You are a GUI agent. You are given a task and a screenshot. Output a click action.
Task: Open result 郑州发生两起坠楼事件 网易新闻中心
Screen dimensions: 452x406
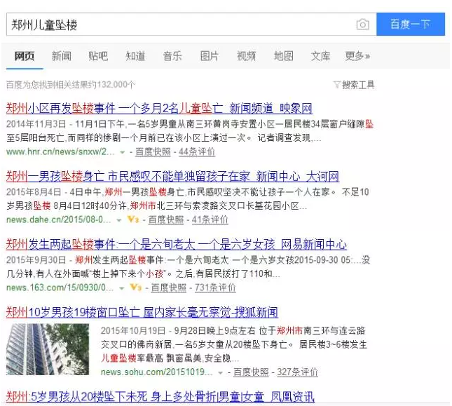point(176,245)
